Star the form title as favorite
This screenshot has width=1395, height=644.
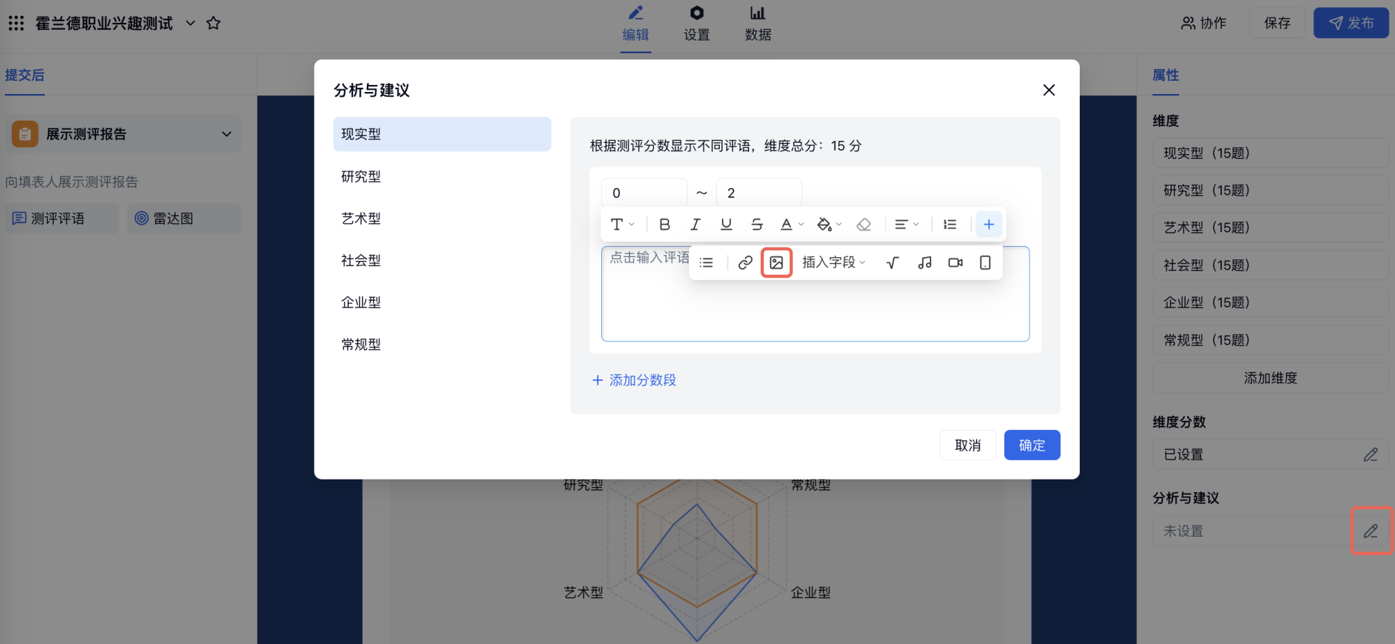point(213,24)
